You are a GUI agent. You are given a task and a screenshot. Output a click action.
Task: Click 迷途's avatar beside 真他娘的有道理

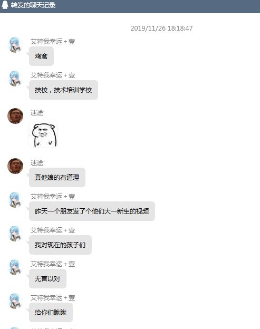15,166
